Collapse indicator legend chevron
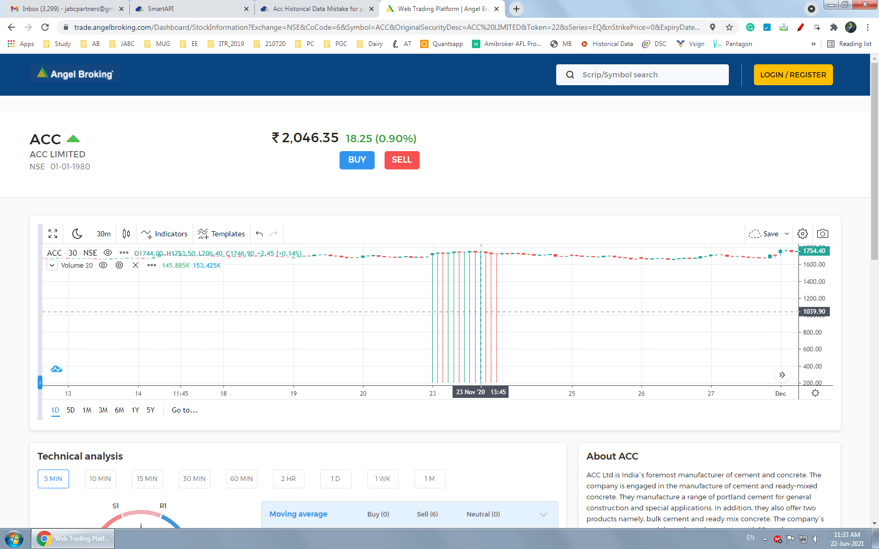 point(52,265)
